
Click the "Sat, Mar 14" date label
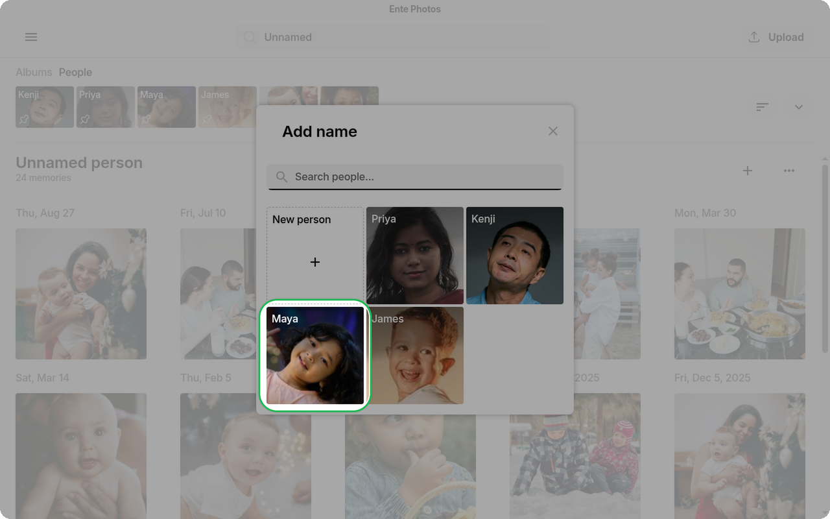point(42,378)
